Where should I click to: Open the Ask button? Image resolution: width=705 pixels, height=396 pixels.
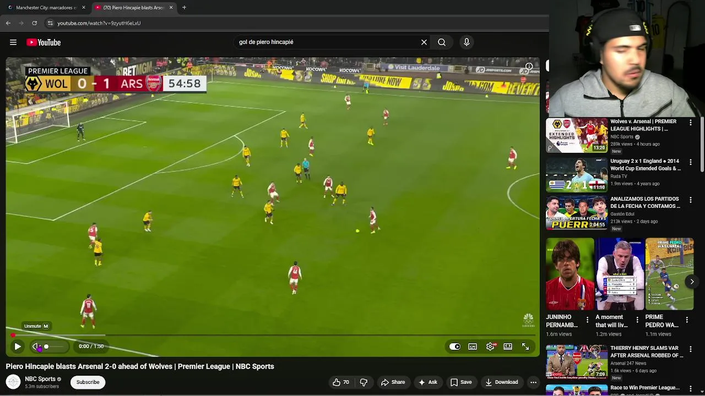[428, 382]
